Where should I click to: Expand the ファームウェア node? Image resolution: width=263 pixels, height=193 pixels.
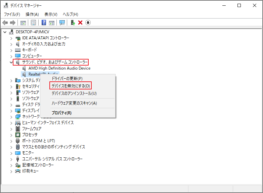11,129
